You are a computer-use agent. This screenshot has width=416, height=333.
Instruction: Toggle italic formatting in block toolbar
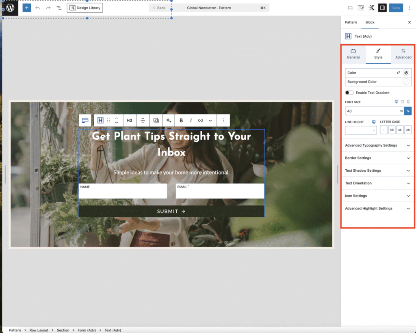(191, 121)
